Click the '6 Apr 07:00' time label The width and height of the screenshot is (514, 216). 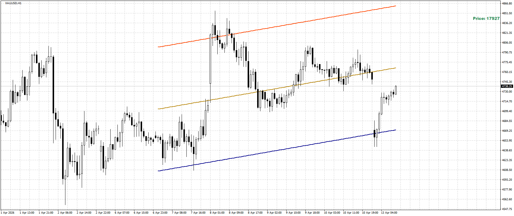(122, 213)
